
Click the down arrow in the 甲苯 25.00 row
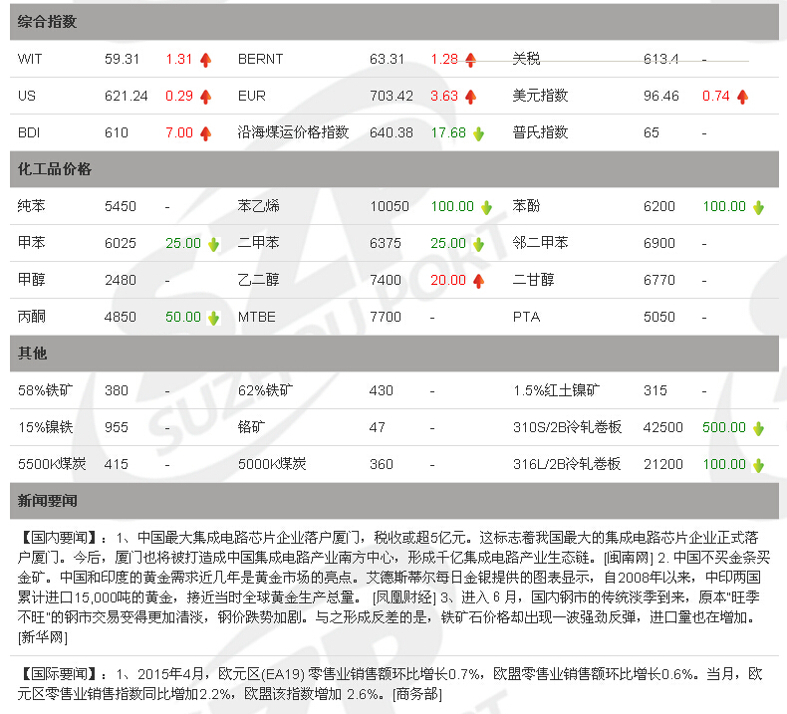[x=213, y=244]
